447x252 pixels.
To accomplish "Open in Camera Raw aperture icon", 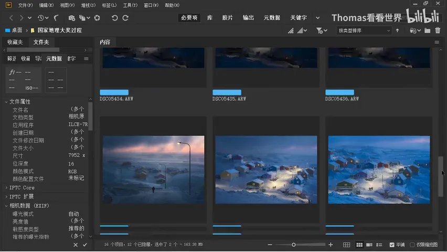I will (x=97, y=18).
